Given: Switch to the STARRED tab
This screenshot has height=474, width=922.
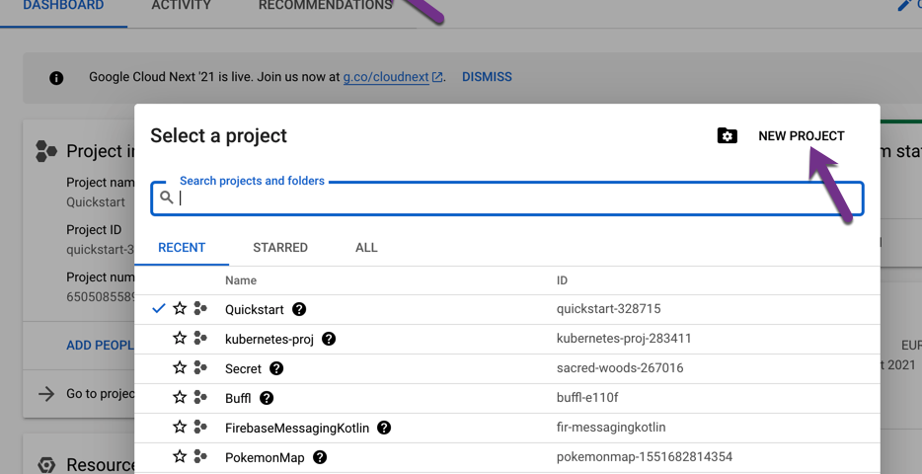Looking at the screenshot, I should coord(280,248).
